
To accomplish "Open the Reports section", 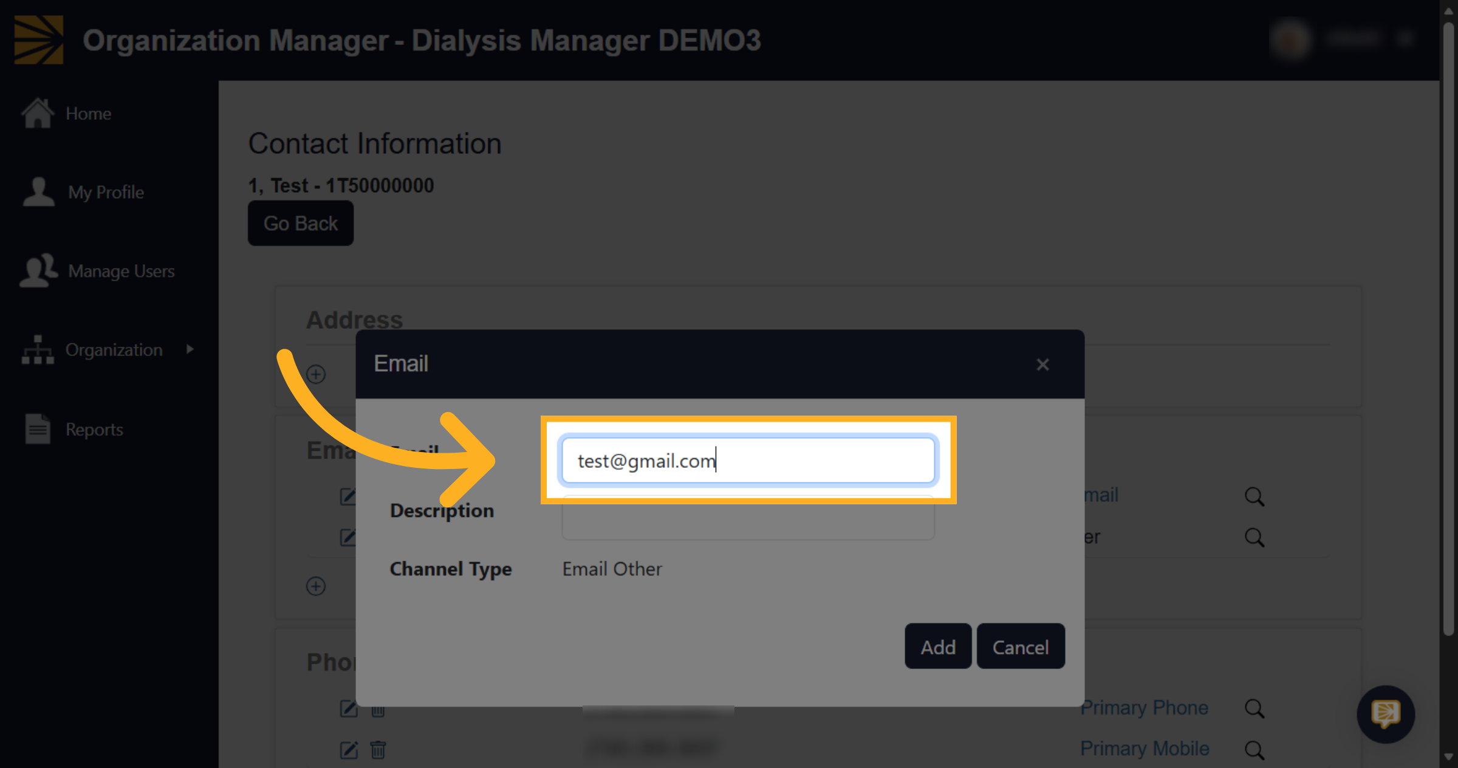I will [x=94, y=430].
